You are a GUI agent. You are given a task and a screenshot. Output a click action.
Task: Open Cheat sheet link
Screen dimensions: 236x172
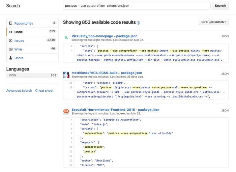[x=44, y=91]
